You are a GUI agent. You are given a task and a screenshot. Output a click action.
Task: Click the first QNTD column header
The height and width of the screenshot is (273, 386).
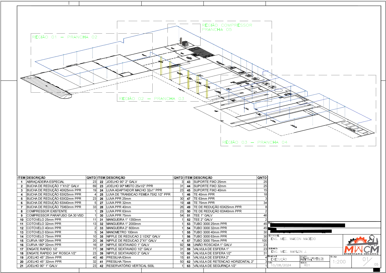click(91, 178)
